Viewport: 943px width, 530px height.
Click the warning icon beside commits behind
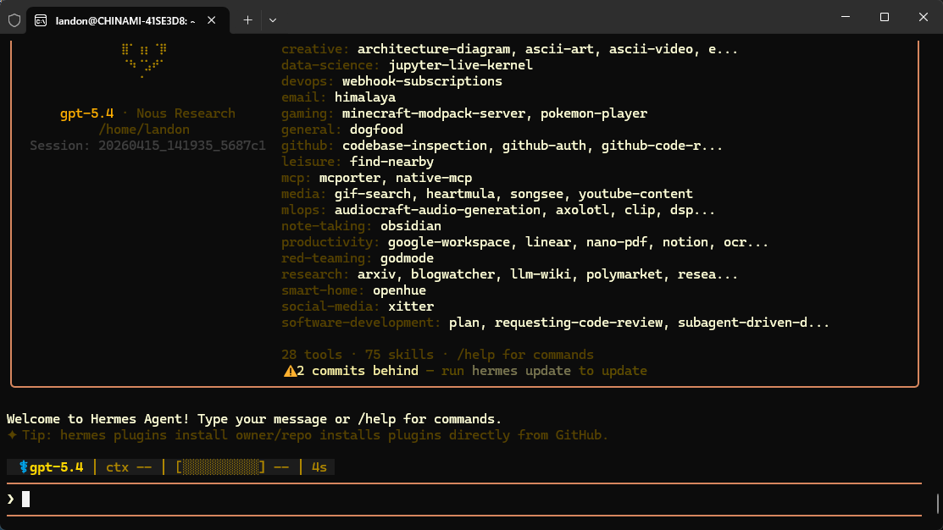(x=290, y=371)
